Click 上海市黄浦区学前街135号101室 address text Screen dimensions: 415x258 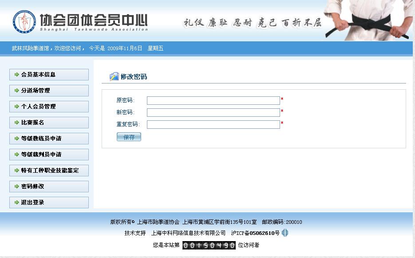[x=219, y=222]
